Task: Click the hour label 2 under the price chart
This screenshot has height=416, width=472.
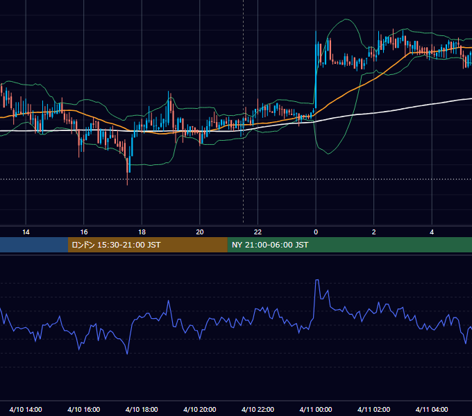Action: coord(373,232)
